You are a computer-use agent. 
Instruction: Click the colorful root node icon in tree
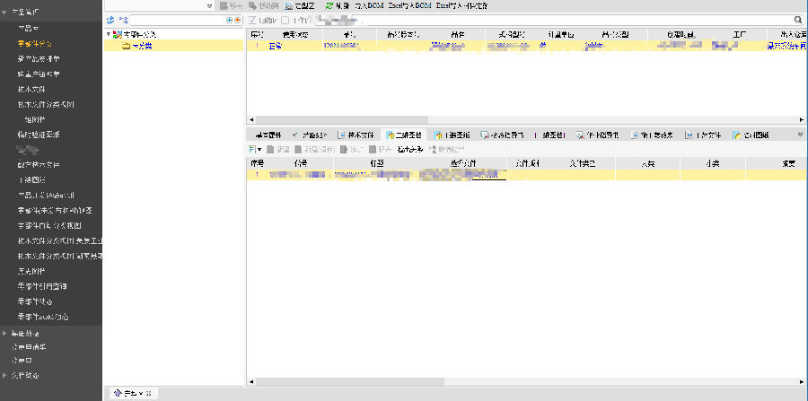[x=117, y=34]
